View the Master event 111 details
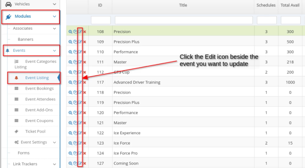The image size is (305, 168). (x=70, y=62)
